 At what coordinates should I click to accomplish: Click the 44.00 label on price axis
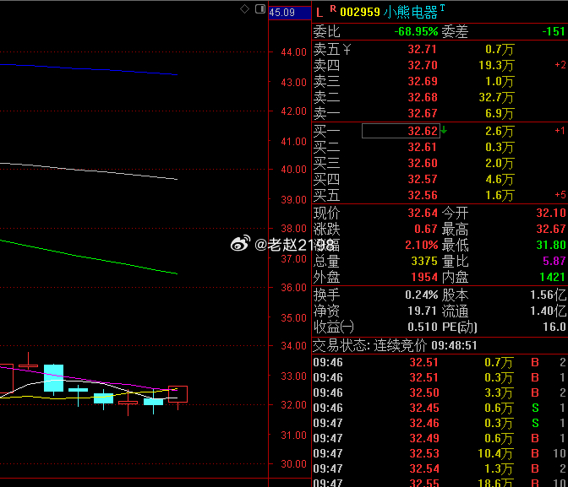[294, 52]
